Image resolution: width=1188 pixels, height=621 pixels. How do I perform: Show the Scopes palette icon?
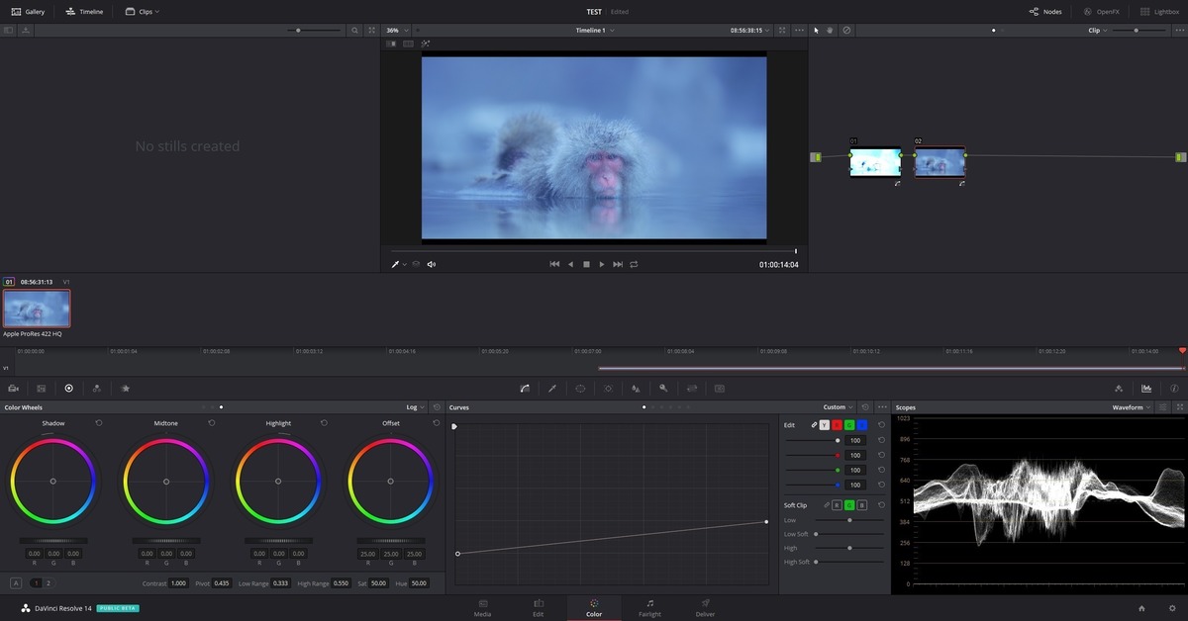coord(1146,389)
